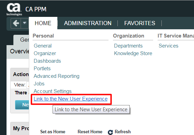Open Services under IT Service Management
Image resolution: width=194 pixels, height=135 pixels.
tap(169, 46)
